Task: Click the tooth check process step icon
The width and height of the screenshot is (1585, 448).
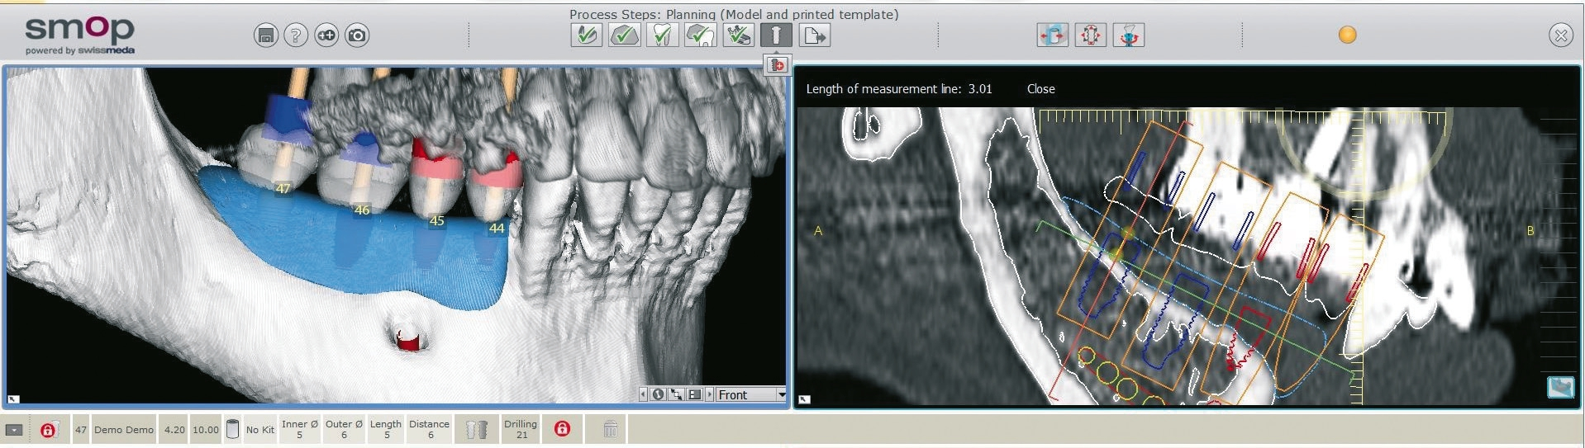Action: pos(700,35)
